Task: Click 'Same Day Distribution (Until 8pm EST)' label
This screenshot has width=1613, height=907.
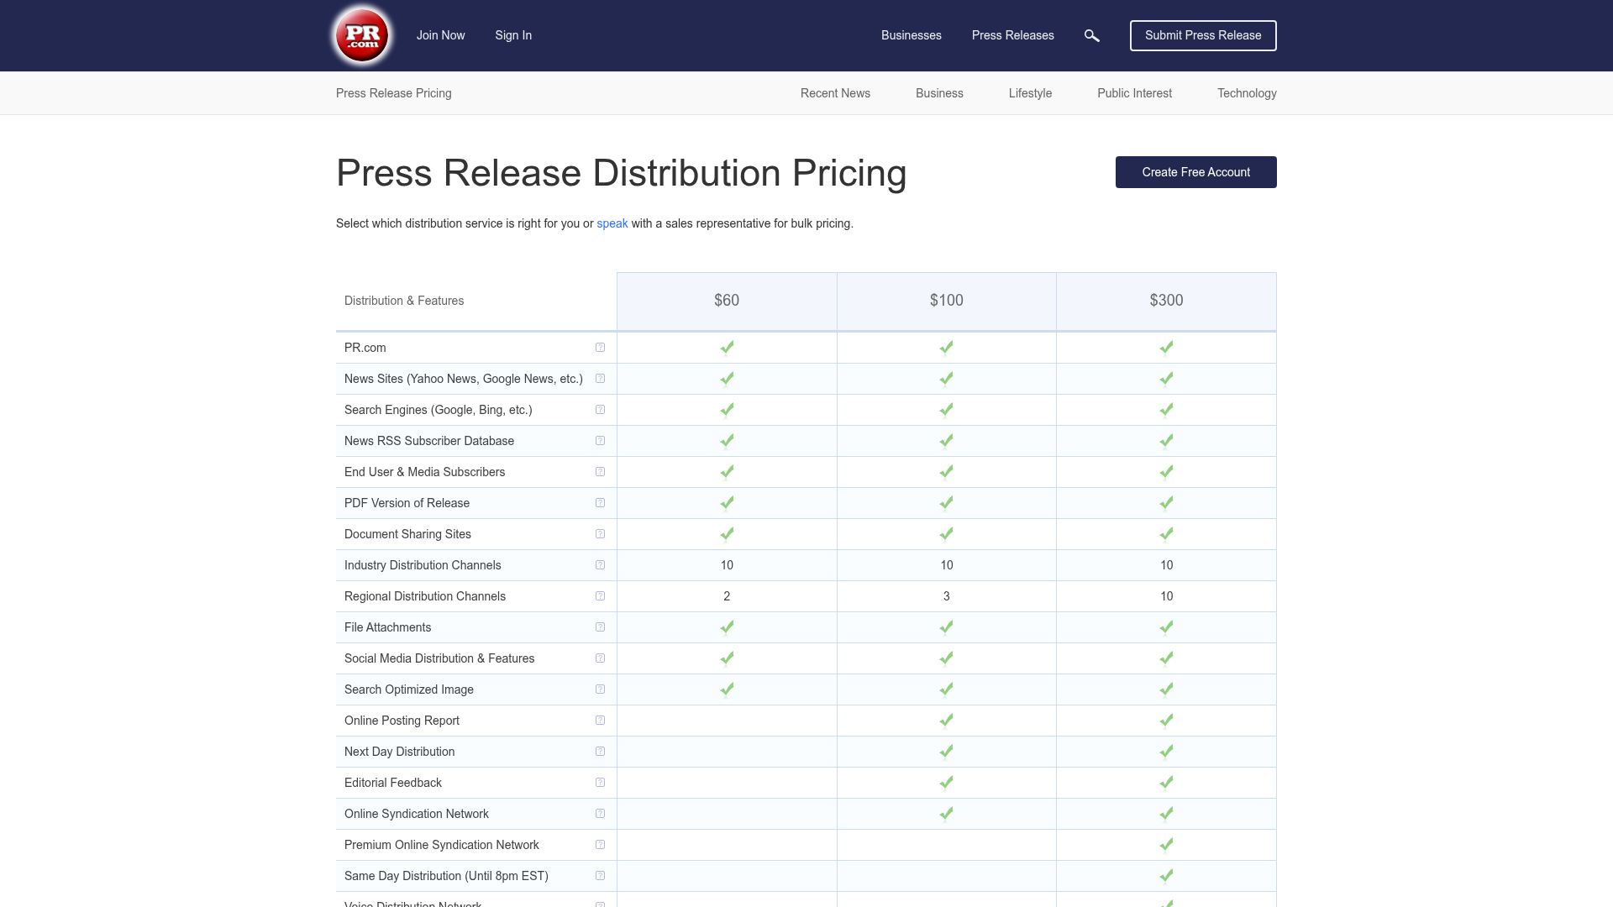Action: [446, 876]
